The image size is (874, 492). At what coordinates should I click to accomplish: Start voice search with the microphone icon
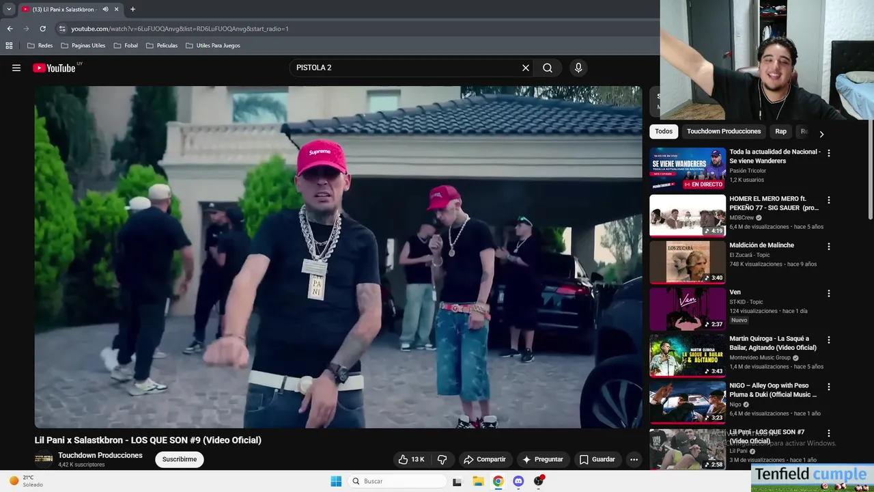point(578,68)
